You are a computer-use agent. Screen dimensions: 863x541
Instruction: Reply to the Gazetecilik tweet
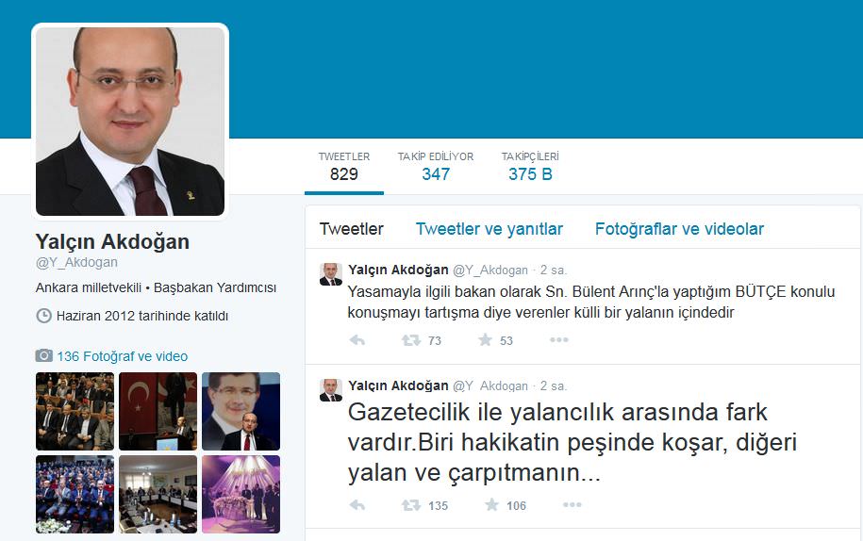(357, 505)
